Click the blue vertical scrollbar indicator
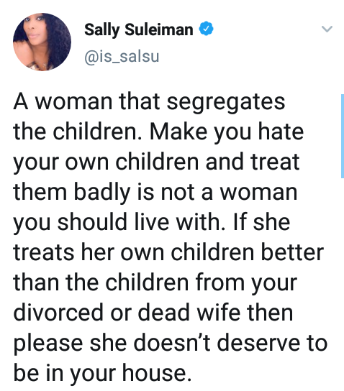 coord(343,136)
